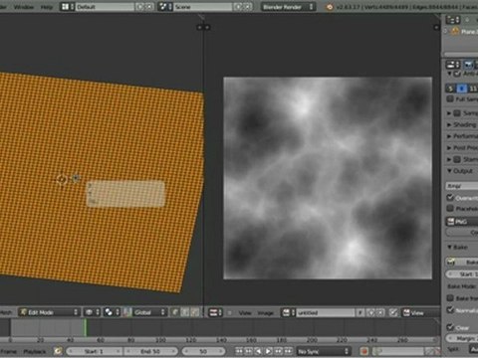This screenshot has height=358, width=478.
Task: Select 8 anti-aliasing samples
Action: click(x=462, y=89)
